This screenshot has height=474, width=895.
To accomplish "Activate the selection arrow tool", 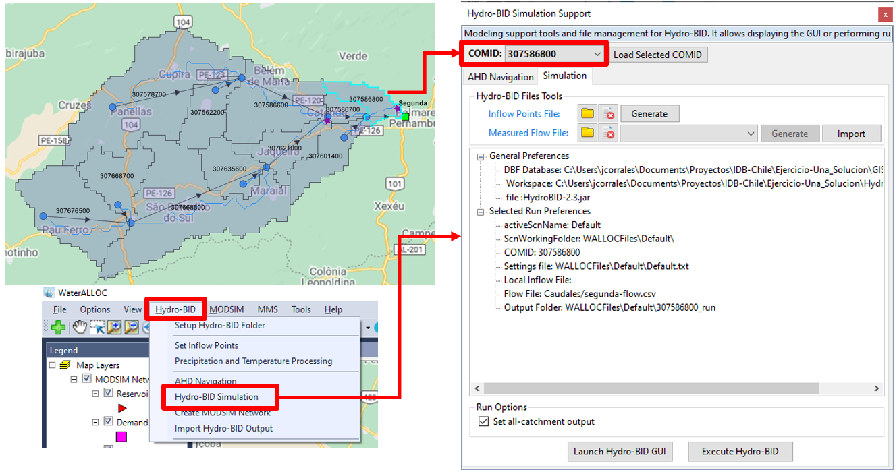I will coord(97,328).
